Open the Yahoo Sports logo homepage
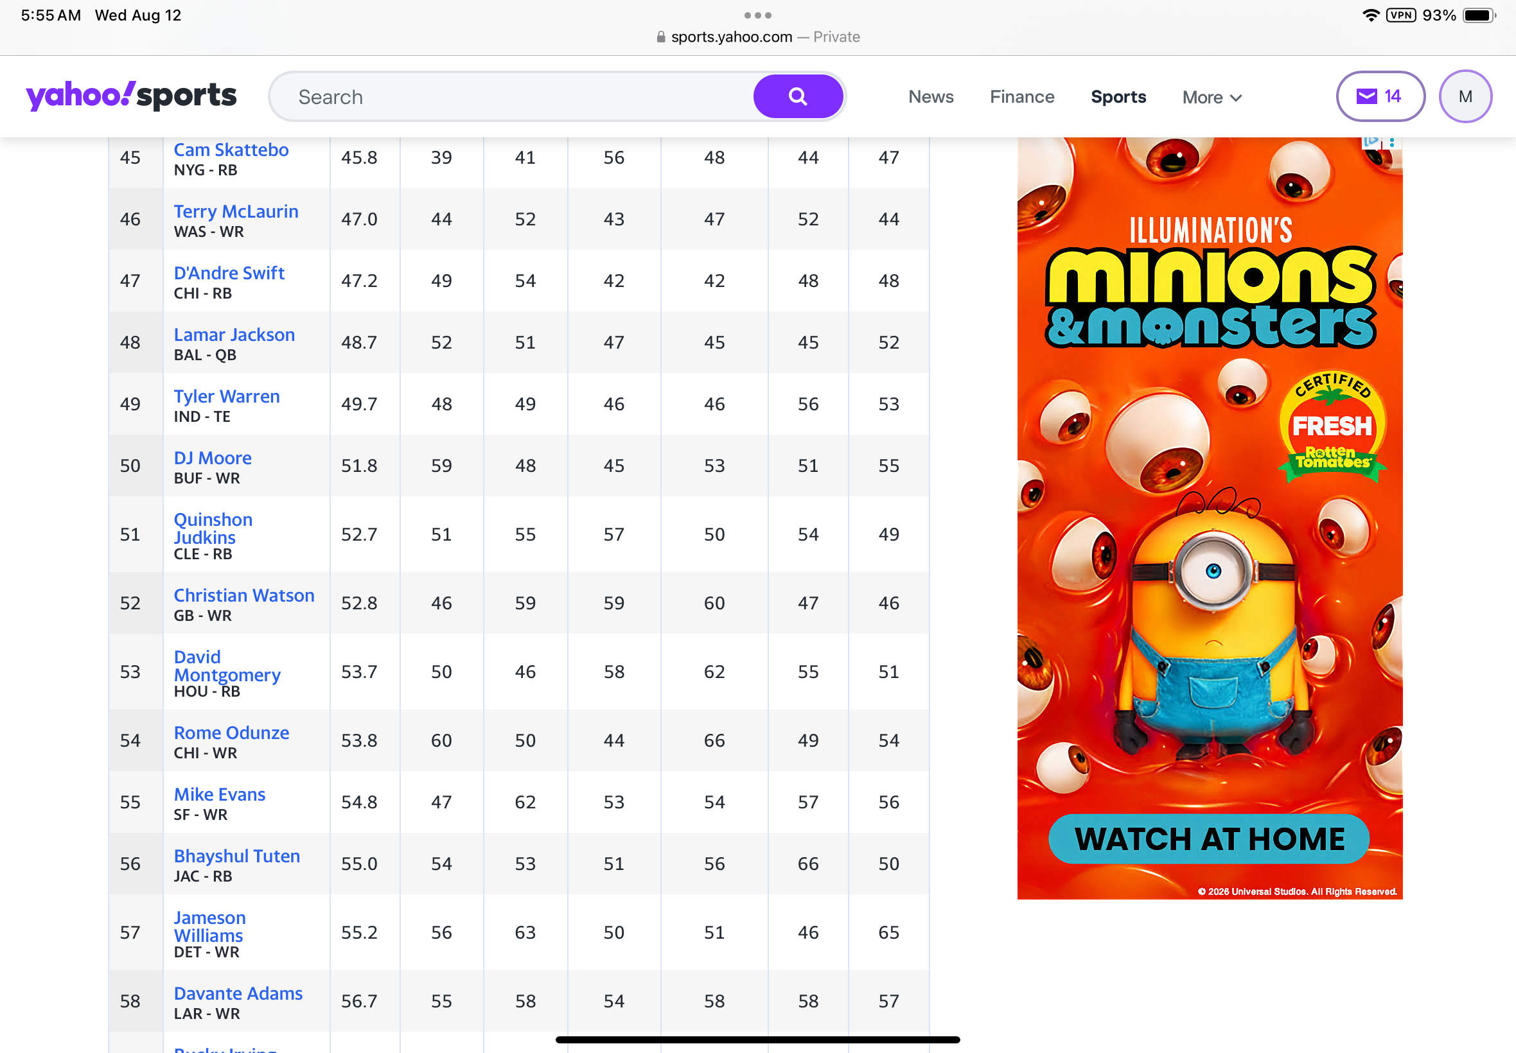 (x=130, y=96)
